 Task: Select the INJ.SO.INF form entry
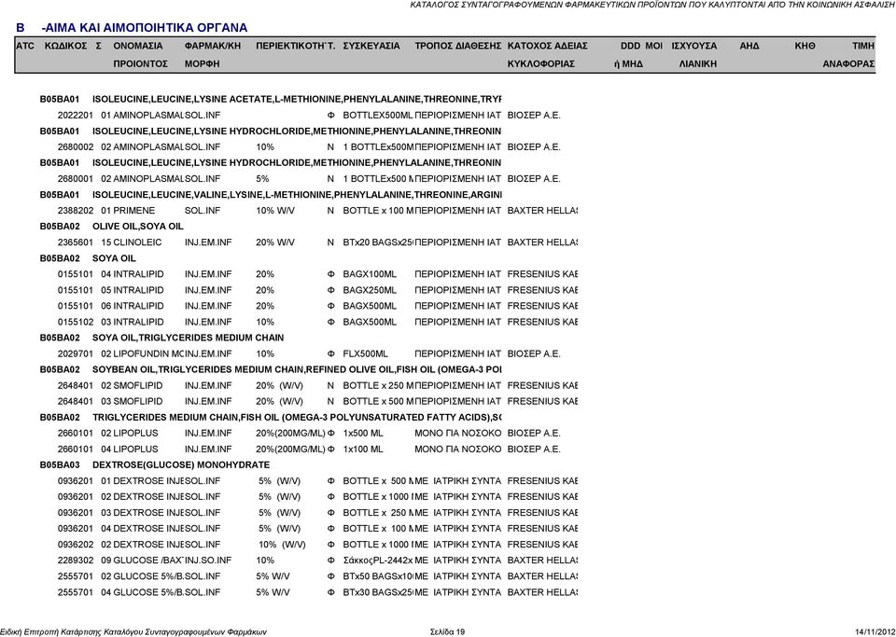pyautogui.click(x=208, y=561)
